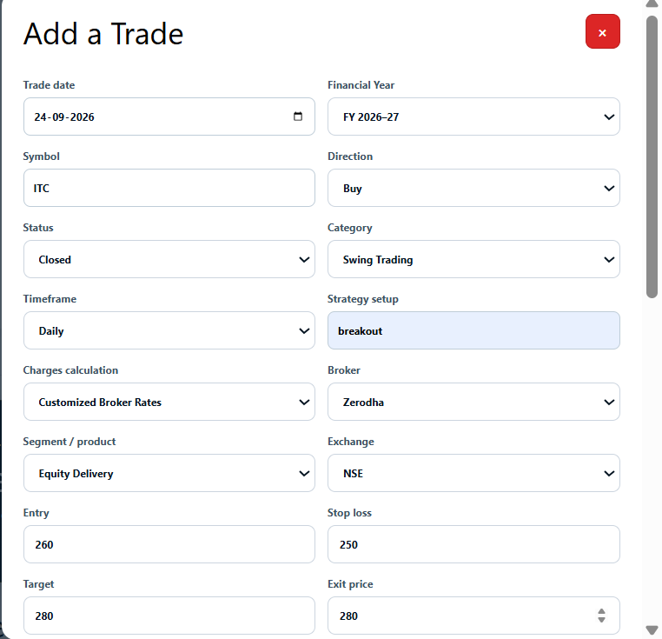Screen dimensions: 662x639
Task: Decrease Exit price with down stepper arrow
Action: pyautogui.click(x=601, y=620)
